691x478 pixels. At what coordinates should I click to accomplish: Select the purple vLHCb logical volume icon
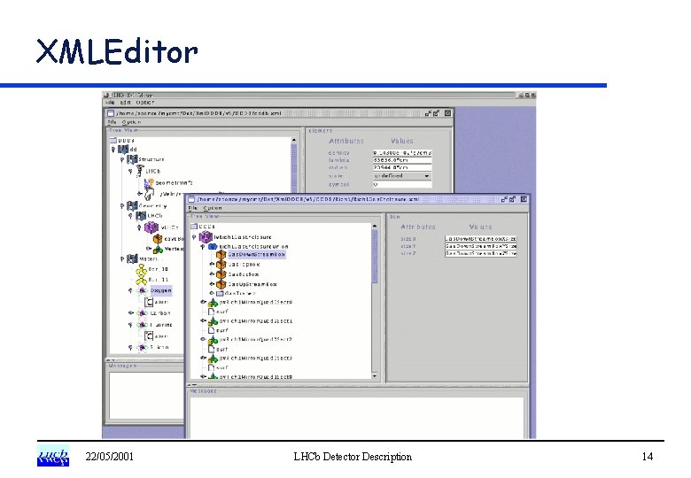point(151,227)
